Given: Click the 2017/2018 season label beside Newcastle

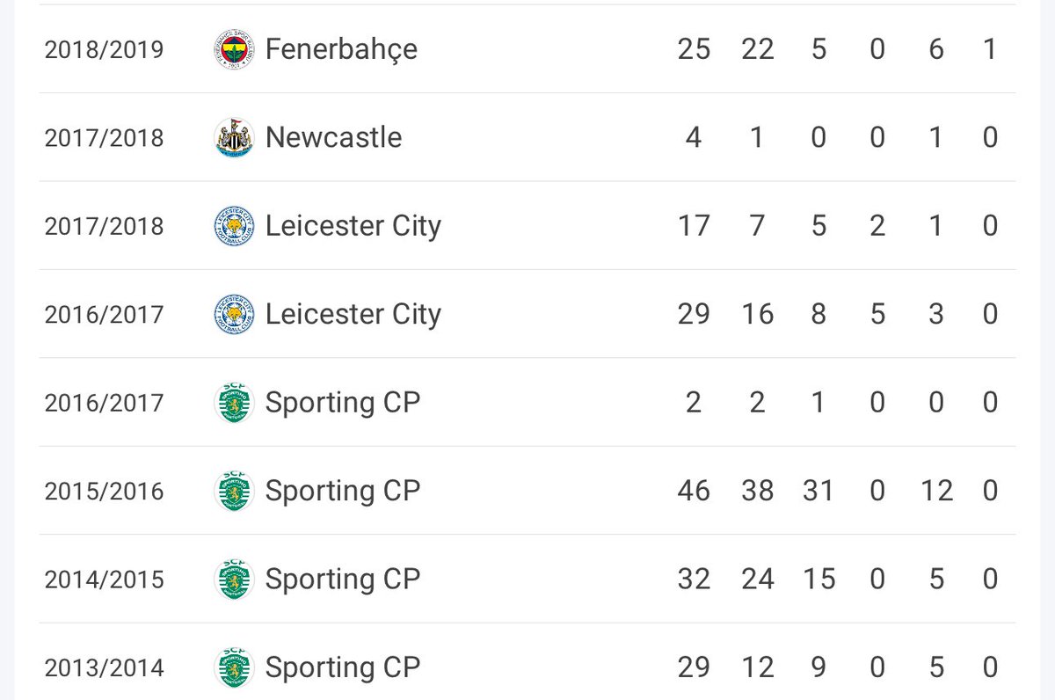Looking at the screenshot, I should tap(104, 138).
